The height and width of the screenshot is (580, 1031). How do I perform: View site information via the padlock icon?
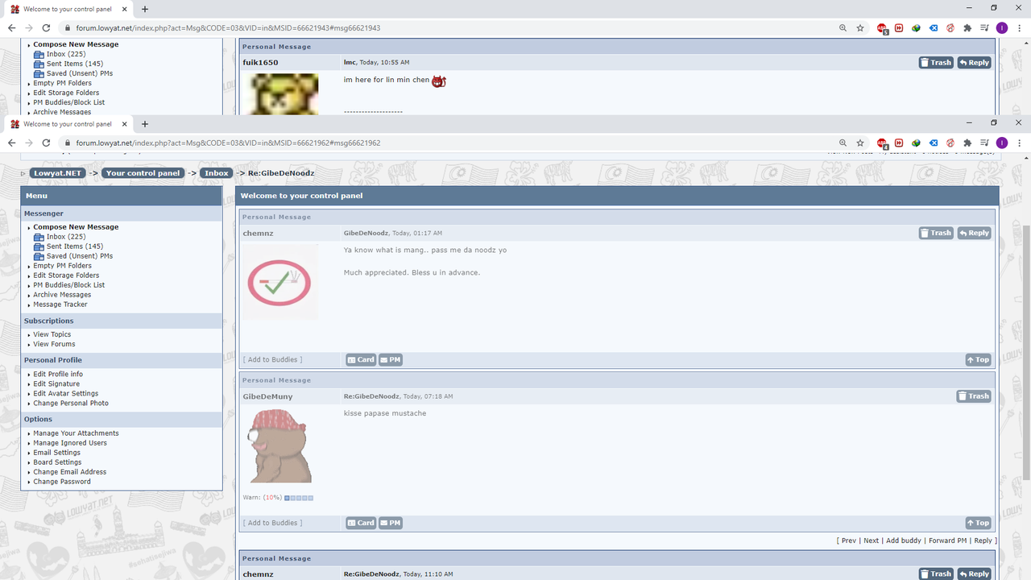pyautogui.click(x=68, y=143)
